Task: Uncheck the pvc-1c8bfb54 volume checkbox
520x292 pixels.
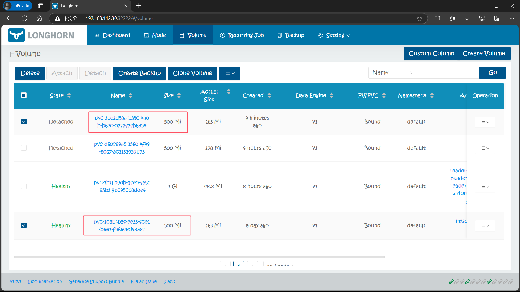Action: coord(24,225)
